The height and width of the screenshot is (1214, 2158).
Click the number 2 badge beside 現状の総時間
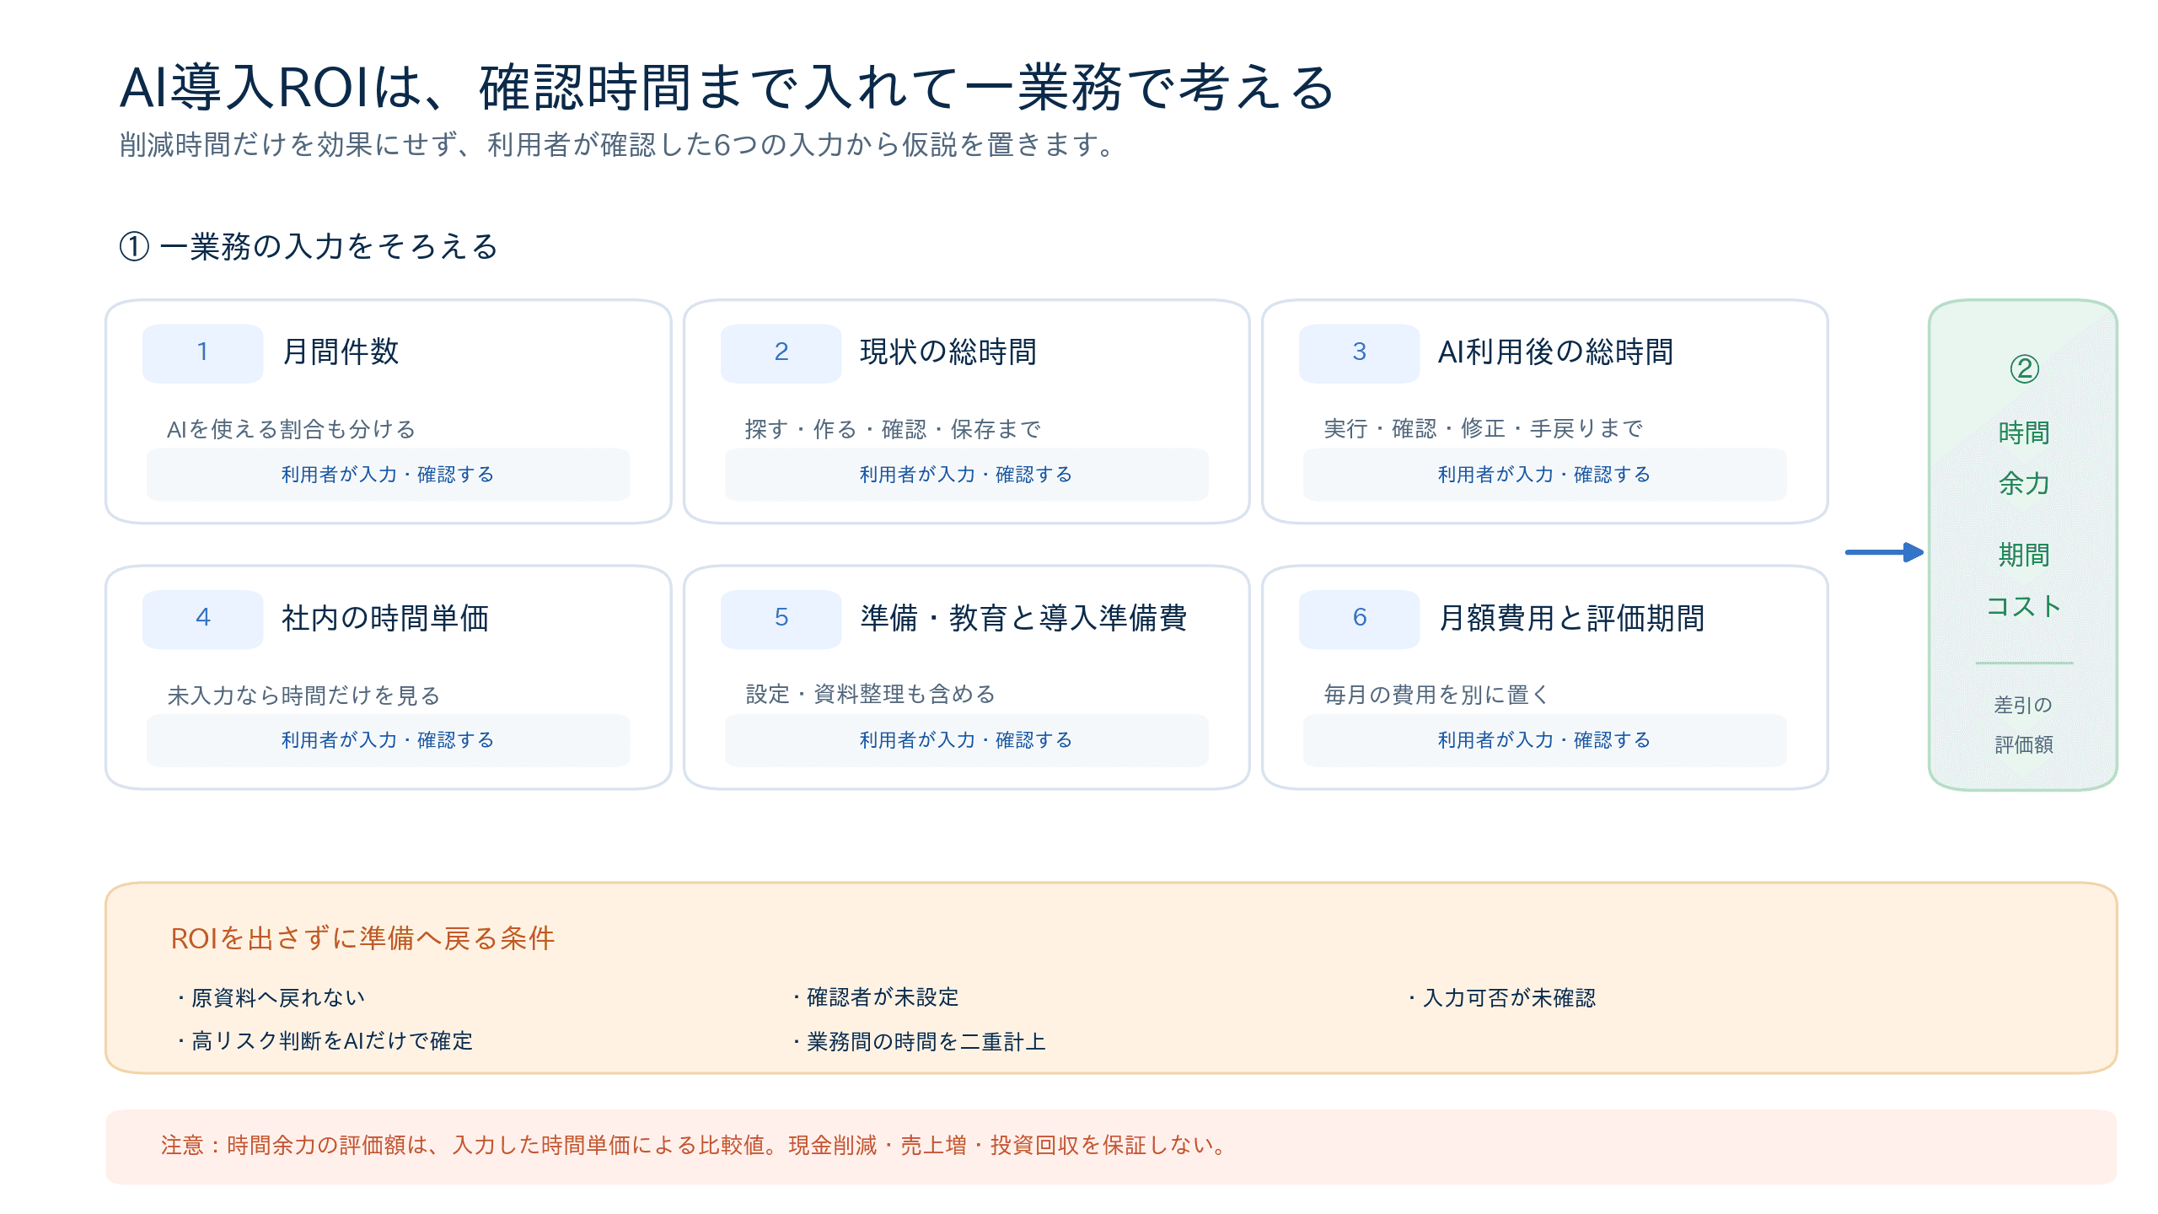781,352
